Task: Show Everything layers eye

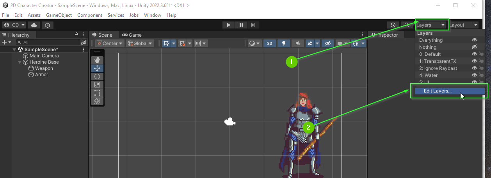Action: 475,40
